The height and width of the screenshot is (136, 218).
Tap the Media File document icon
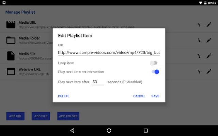[11, 56]
